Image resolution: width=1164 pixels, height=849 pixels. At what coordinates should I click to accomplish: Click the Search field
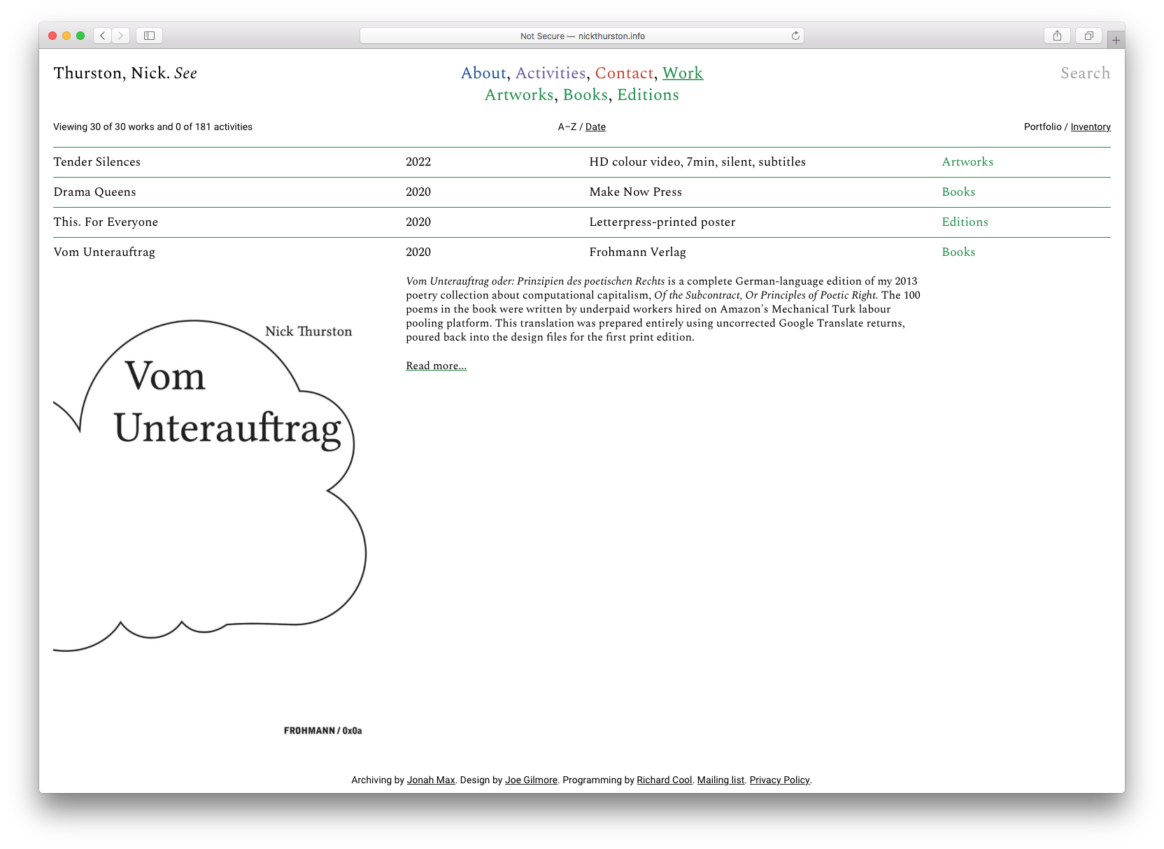pos(1085,73)
